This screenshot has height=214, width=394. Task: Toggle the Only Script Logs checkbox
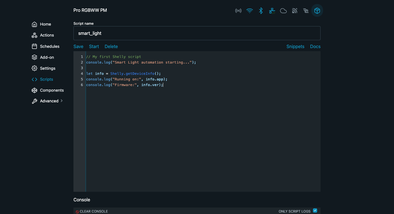315,211
